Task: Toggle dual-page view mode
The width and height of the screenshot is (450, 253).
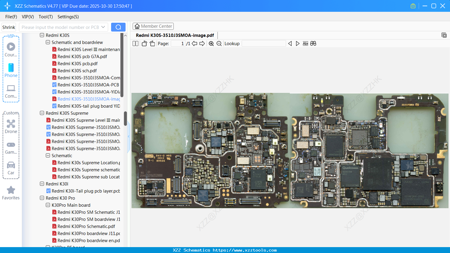Action: pyautogui.click(x=135, y=43)
